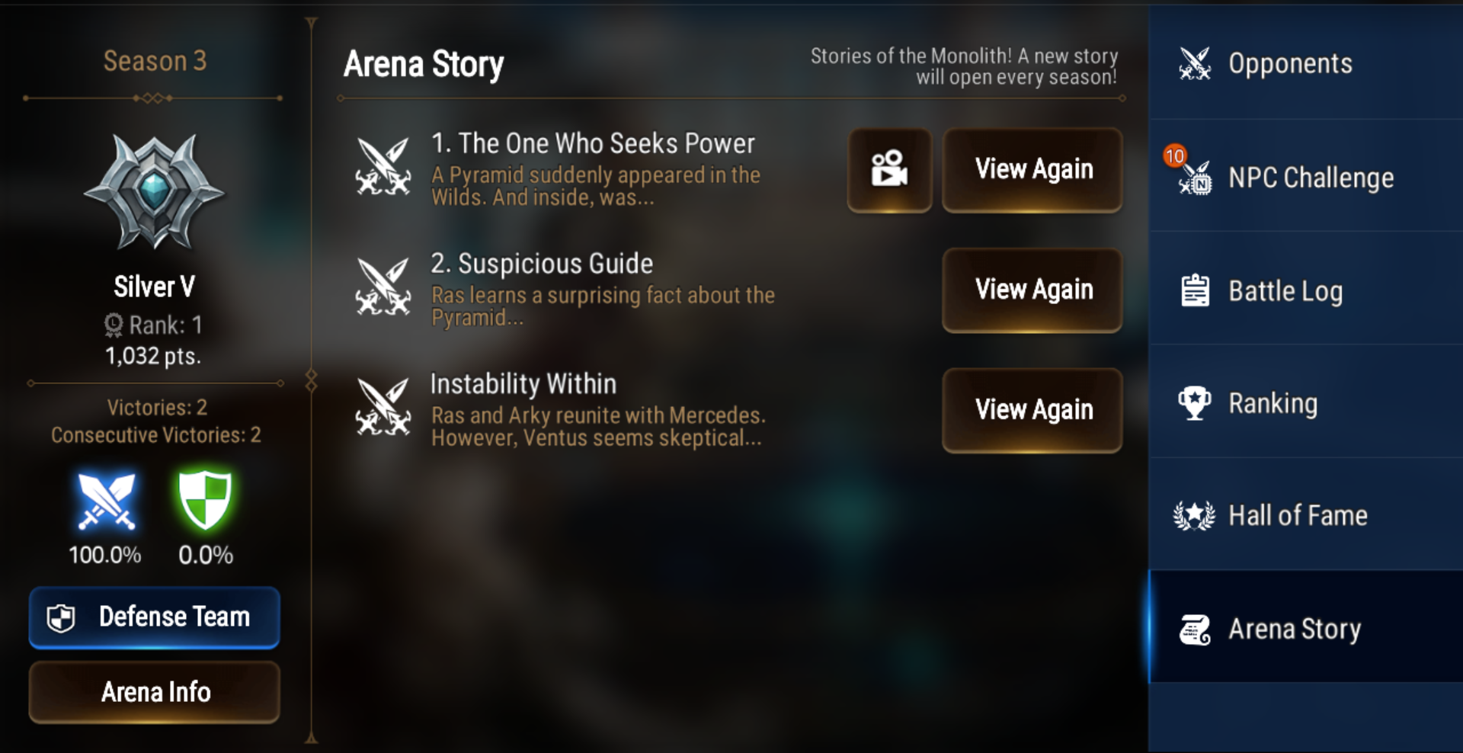This screenshot has height=753, width=1463.
Task: Click the trophy icon next to Ranking
Action: tap(1194, 403)
